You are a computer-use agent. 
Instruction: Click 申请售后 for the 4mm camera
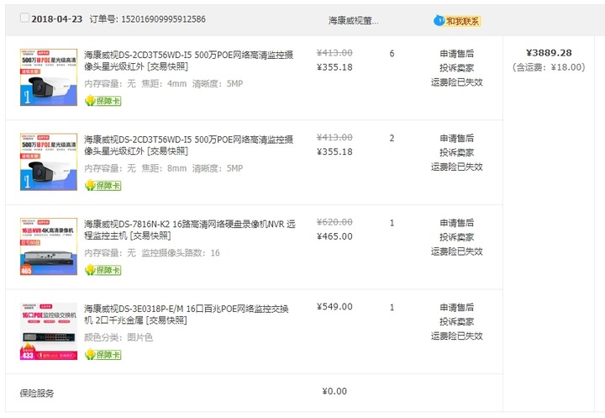pyautogui.click(x=457, y=54)
